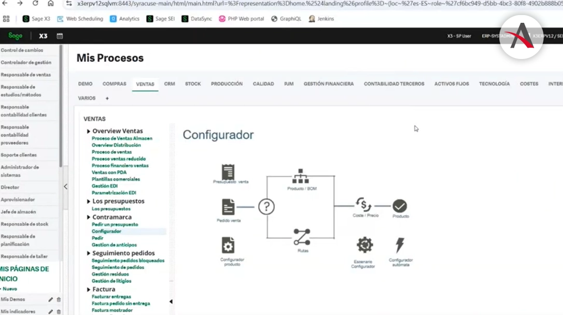Switch to the COMPRAS tab
Screen dimensions: 563x315
pos(114,84)
